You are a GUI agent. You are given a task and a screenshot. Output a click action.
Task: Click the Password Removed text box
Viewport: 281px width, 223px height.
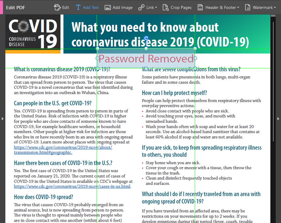146,58
